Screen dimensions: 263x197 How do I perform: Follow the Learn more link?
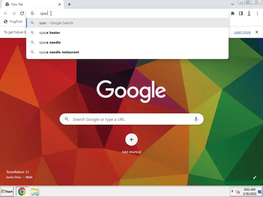click(242, 32)
